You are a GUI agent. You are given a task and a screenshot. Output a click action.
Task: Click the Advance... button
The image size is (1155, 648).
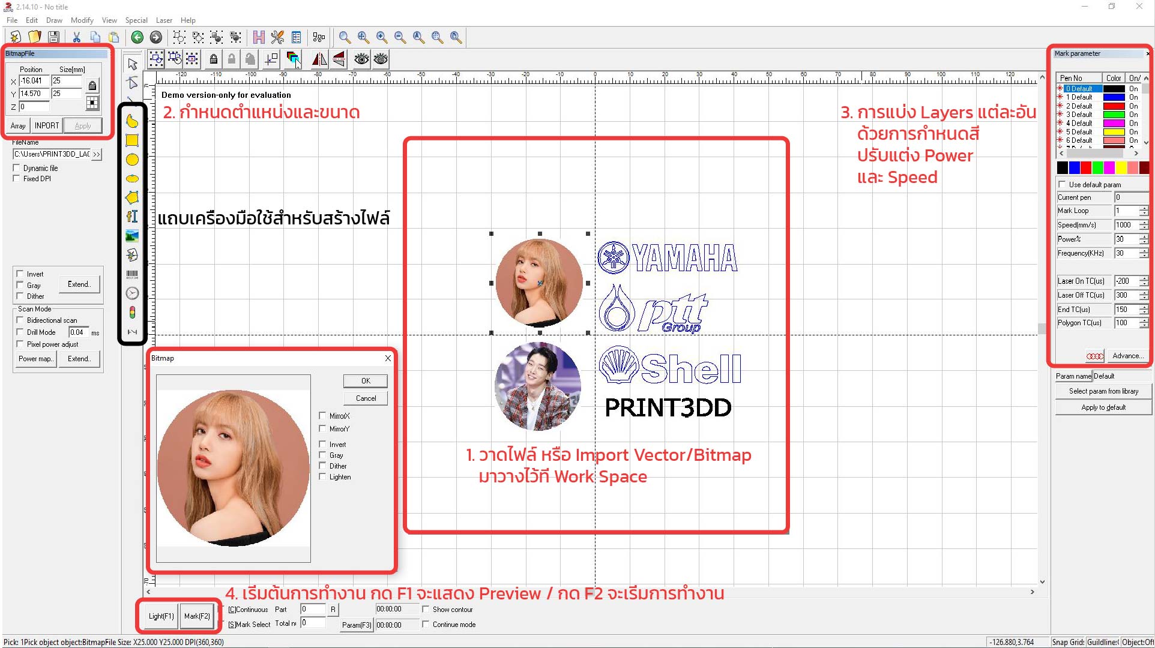(1127, 356)
